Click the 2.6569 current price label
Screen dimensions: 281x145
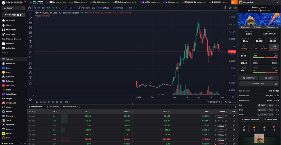232,52
